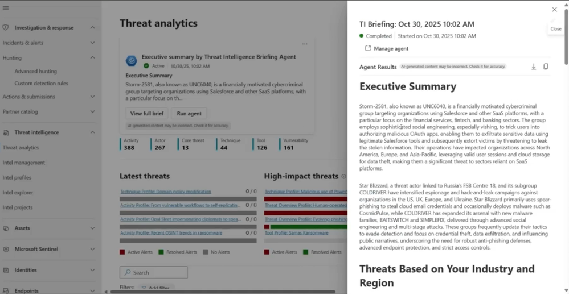
Task: Copy agent results to clipboard
Action: (546, 67)
